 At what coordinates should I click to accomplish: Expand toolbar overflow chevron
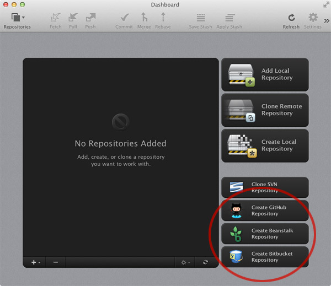[x=325, y=20]
